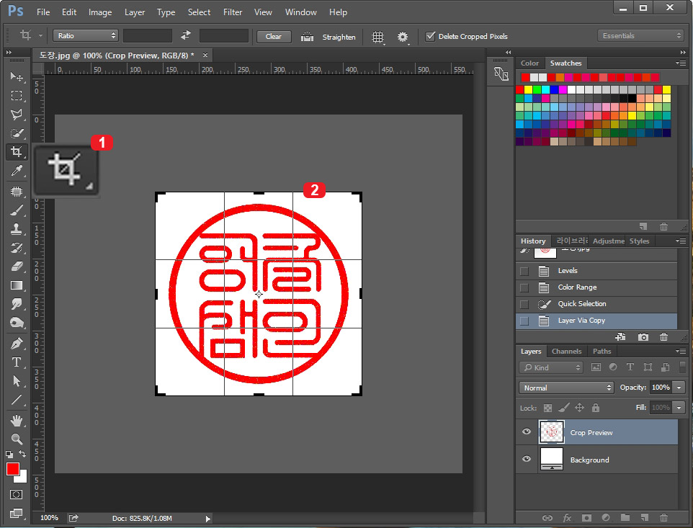Select the Crop Preview layer thumbnail
The image size is (693, 528).
pos(551,432)
